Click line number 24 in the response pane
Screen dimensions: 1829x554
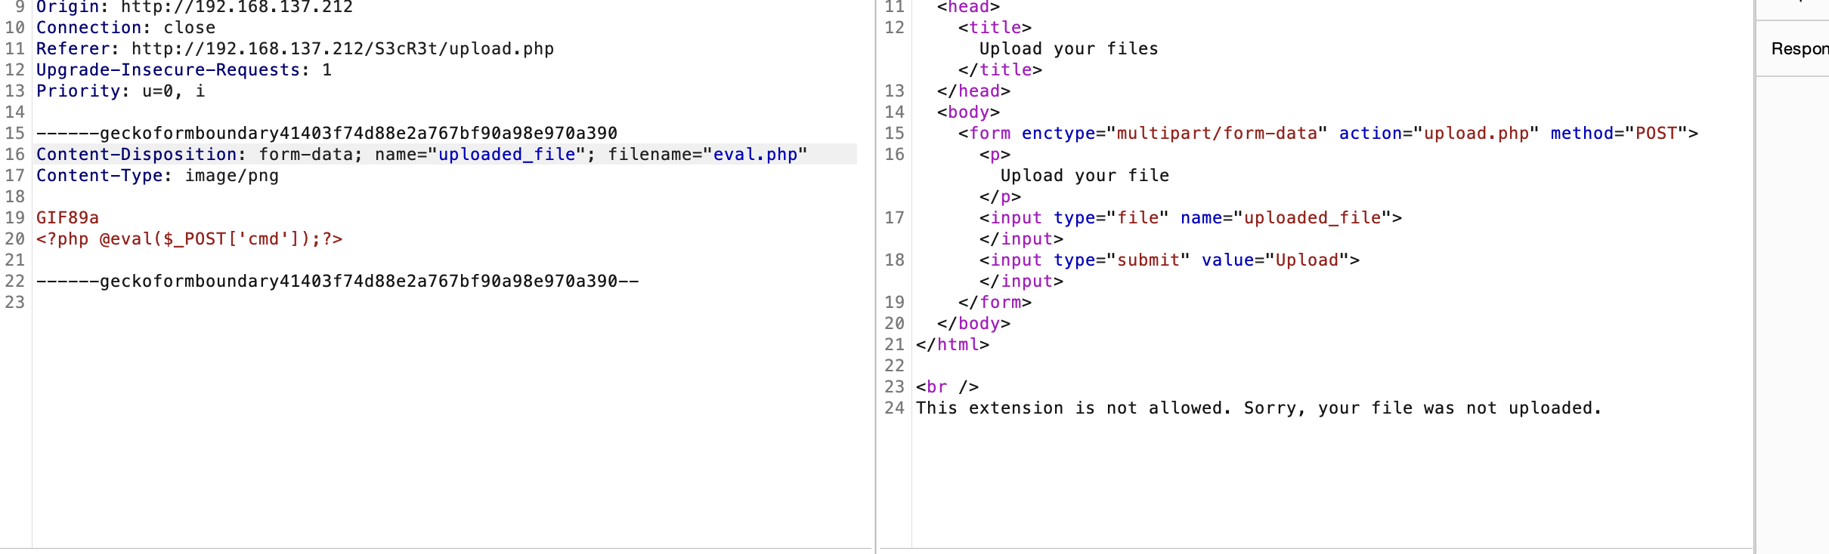click(x=895, y=408)
